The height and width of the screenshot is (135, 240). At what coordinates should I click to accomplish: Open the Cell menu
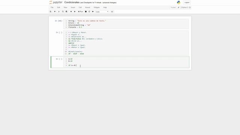click(x=80, y=7)
